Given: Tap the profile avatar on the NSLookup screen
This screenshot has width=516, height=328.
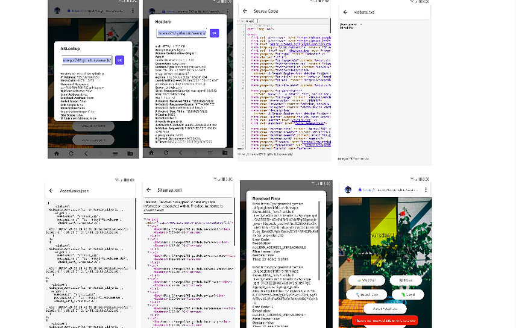Looking at the screenshot, I should click(x=57, y=10).
